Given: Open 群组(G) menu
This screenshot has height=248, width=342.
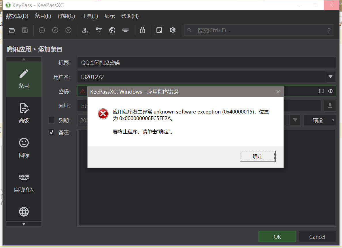Looking at the screenshot, I should (x=66, y=16).
